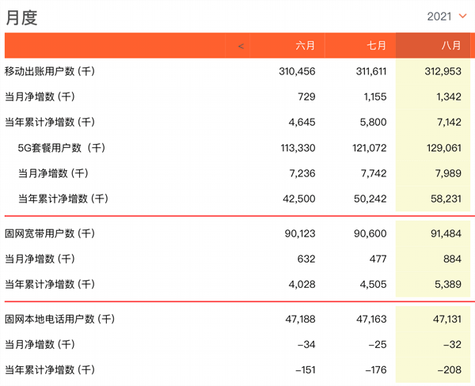The height and width of the screenshot is (386, 475).
Task: Click August landline value 47,131
Action: coord(447,319)
